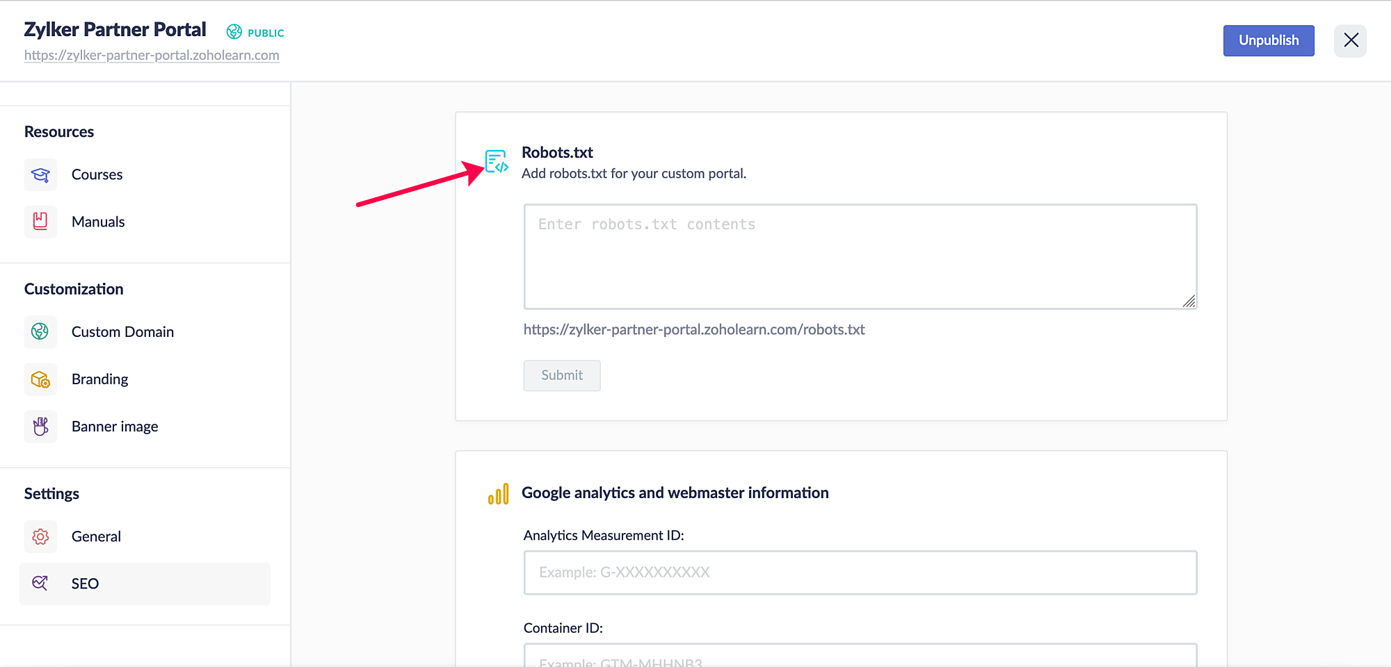This screenshot has width=1391, height=667.
Task: Click the Robots.txt document code icon
Action: [497, 162]
